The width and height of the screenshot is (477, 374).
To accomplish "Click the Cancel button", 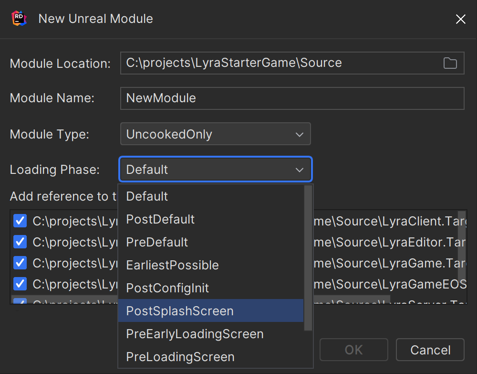I will [430, 350].
